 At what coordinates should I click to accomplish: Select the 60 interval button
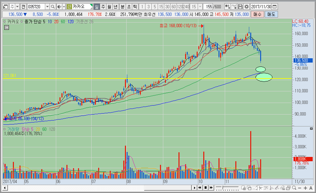point(174,7)
